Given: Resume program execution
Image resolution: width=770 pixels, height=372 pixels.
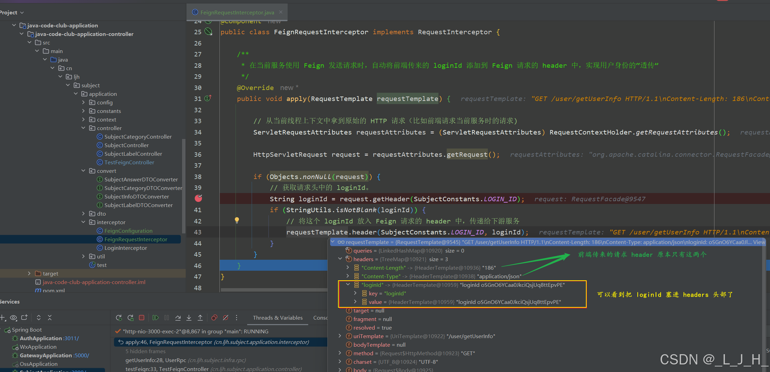Looking at the screenshot, I should pyautogui.click(x=155, y=318).
